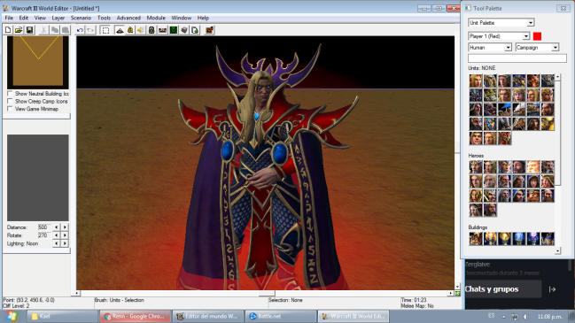
Task: Open the Sound Editor speaker icon
Action: [x=141, y=30]
